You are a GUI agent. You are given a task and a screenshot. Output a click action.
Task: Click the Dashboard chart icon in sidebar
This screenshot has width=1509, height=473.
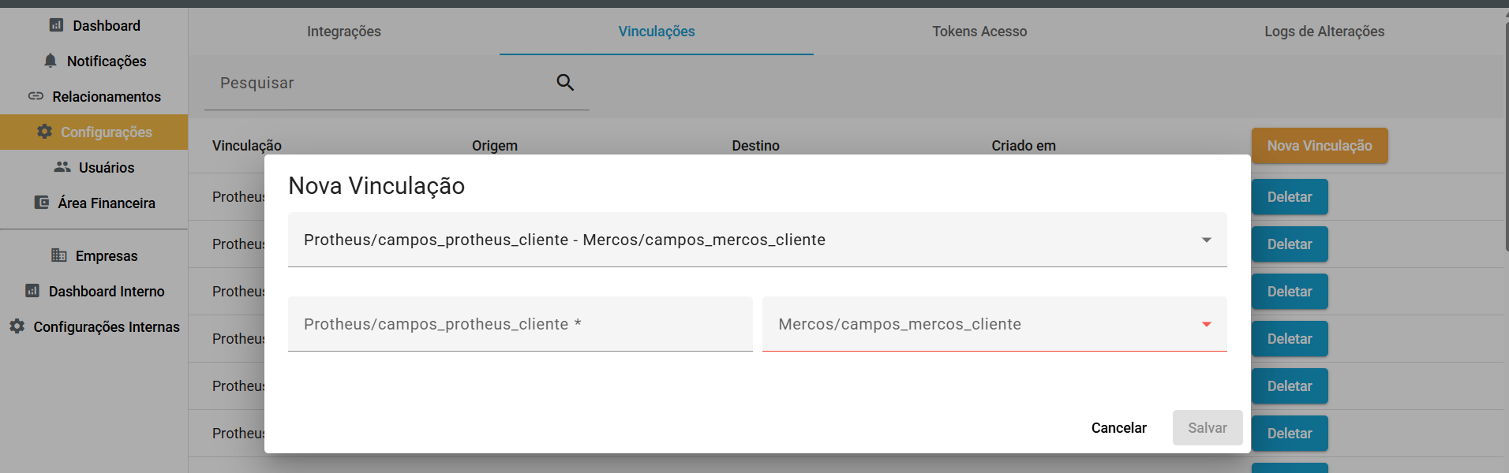tap(56, 25)
